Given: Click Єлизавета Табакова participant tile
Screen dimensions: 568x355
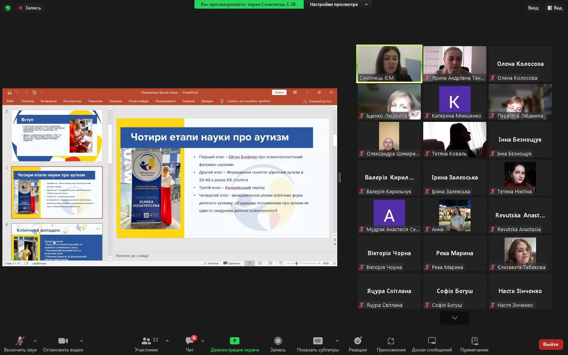Looking at the screenshot, I should (x=520, y=253).
